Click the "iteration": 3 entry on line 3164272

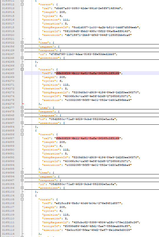pos(55,89)
